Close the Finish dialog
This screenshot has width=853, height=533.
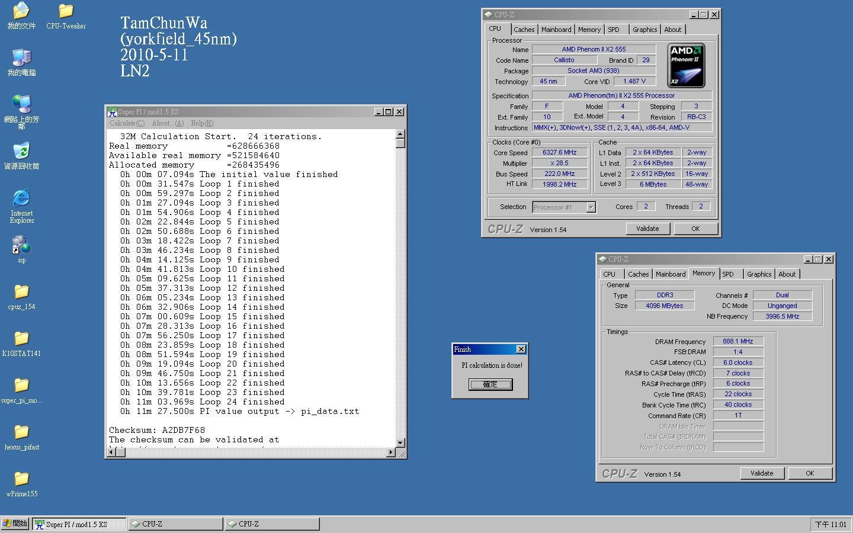(521, 349)
